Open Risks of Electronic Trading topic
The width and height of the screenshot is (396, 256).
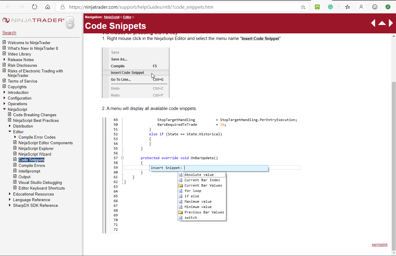click(35, 73)
